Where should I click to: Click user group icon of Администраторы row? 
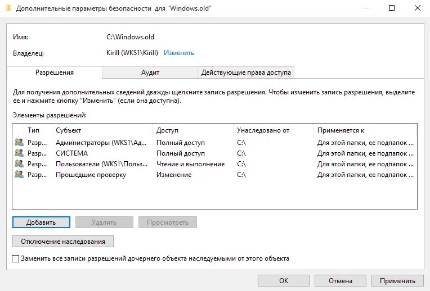coord(19,142)
